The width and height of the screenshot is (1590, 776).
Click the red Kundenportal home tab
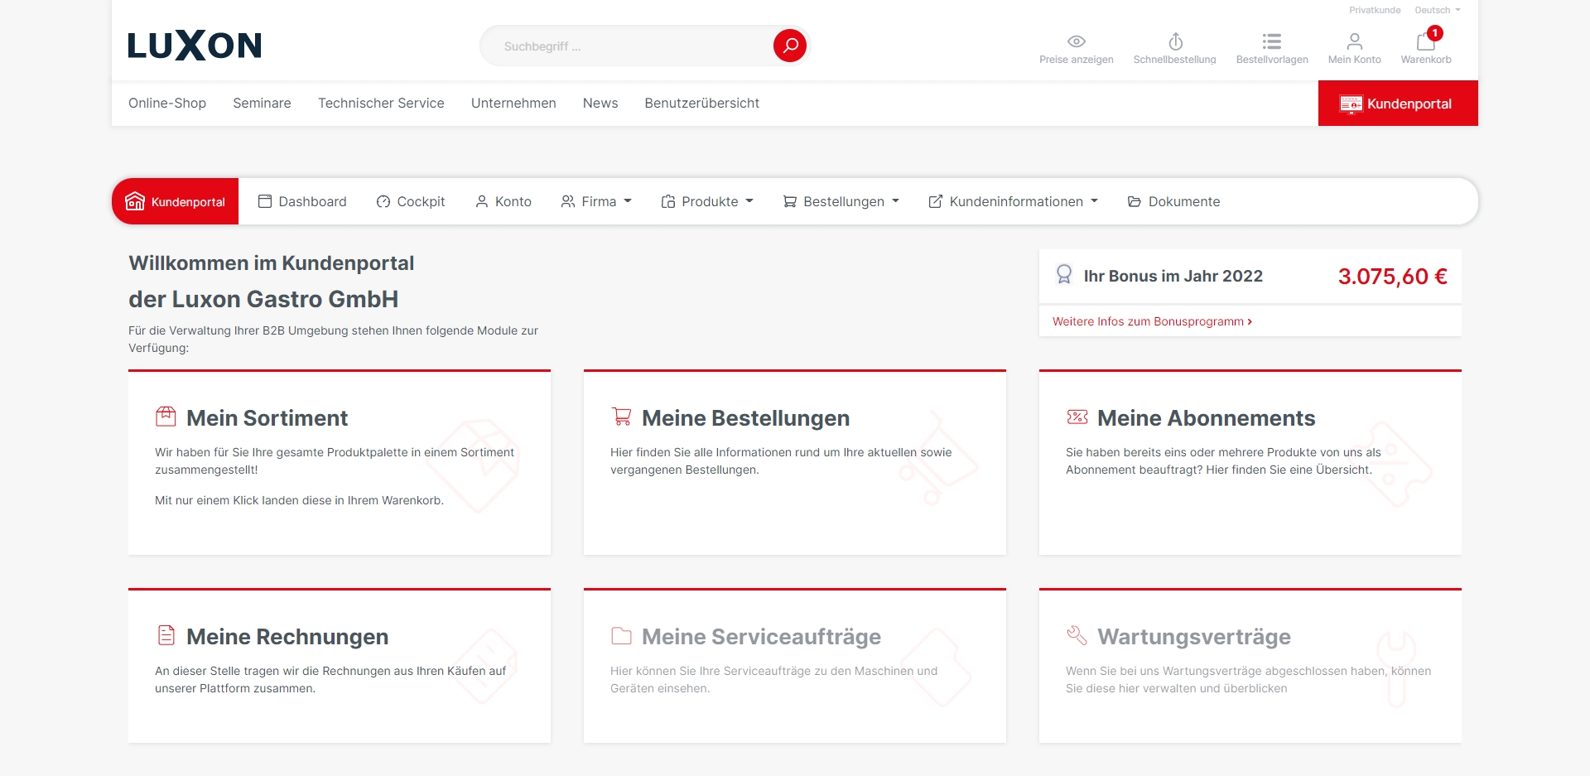tap(176, 201)
